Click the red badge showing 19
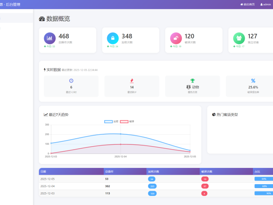This screenshot has width=273, height=205. click(205, 179)
